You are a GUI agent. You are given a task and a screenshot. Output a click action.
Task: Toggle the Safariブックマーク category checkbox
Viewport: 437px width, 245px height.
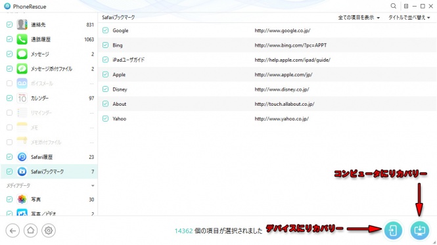[x=9, y=171]
